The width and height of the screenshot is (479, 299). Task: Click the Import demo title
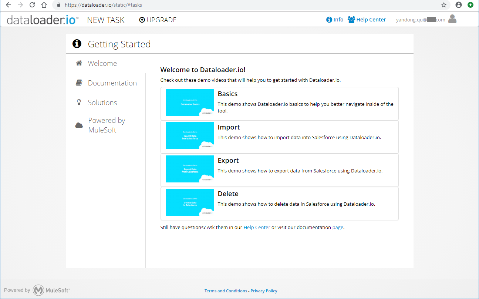tap(229, 127)
